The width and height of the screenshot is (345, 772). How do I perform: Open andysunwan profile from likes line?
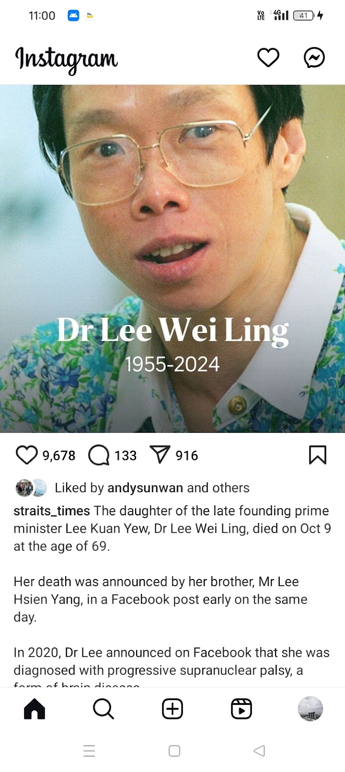pyautogui.click(x=145, y=488)
